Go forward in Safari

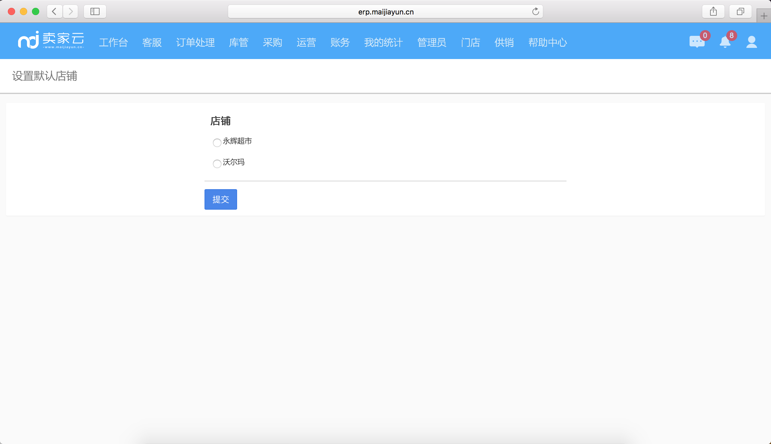click(x=71, y=11)
